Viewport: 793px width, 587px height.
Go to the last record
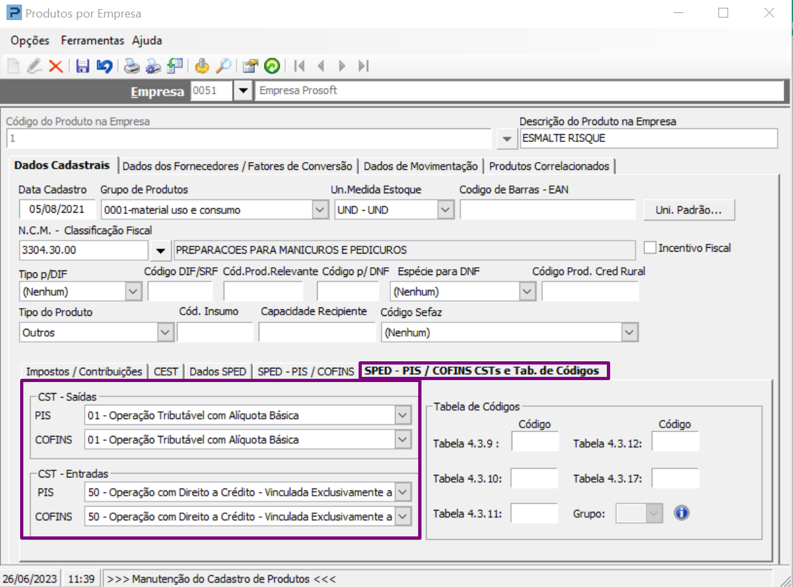[x=364, y=66]
